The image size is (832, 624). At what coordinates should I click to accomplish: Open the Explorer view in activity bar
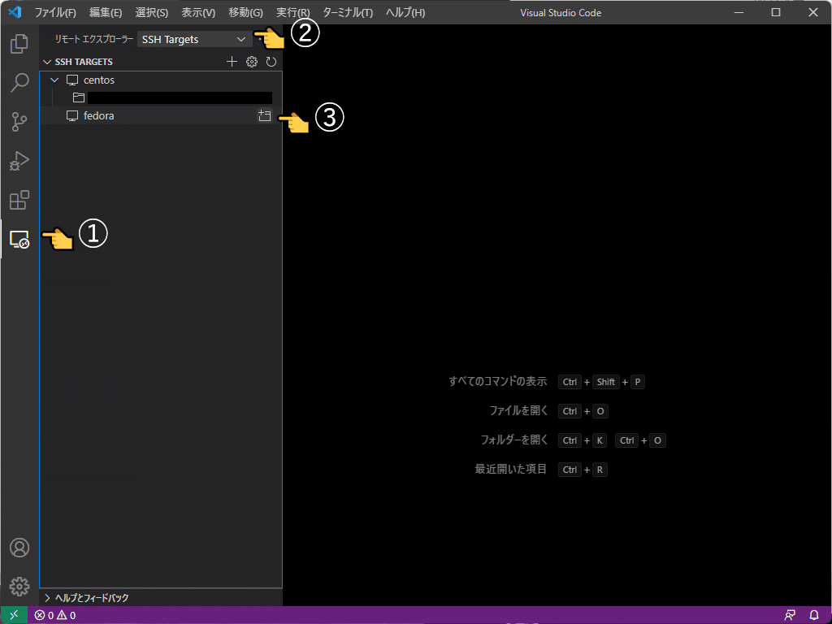coord(19,44)
